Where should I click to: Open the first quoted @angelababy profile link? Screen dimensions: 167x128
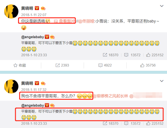[x=33, y=37]
